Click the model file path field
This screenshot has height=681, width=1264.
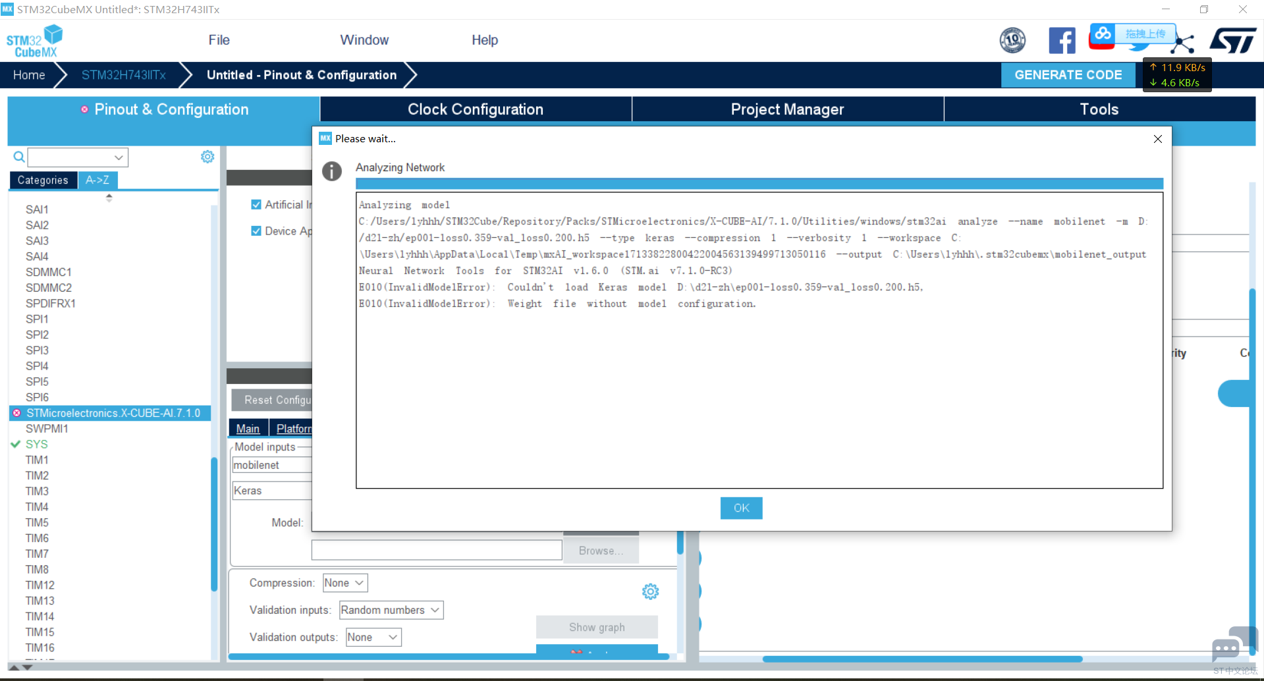point(437,550)
